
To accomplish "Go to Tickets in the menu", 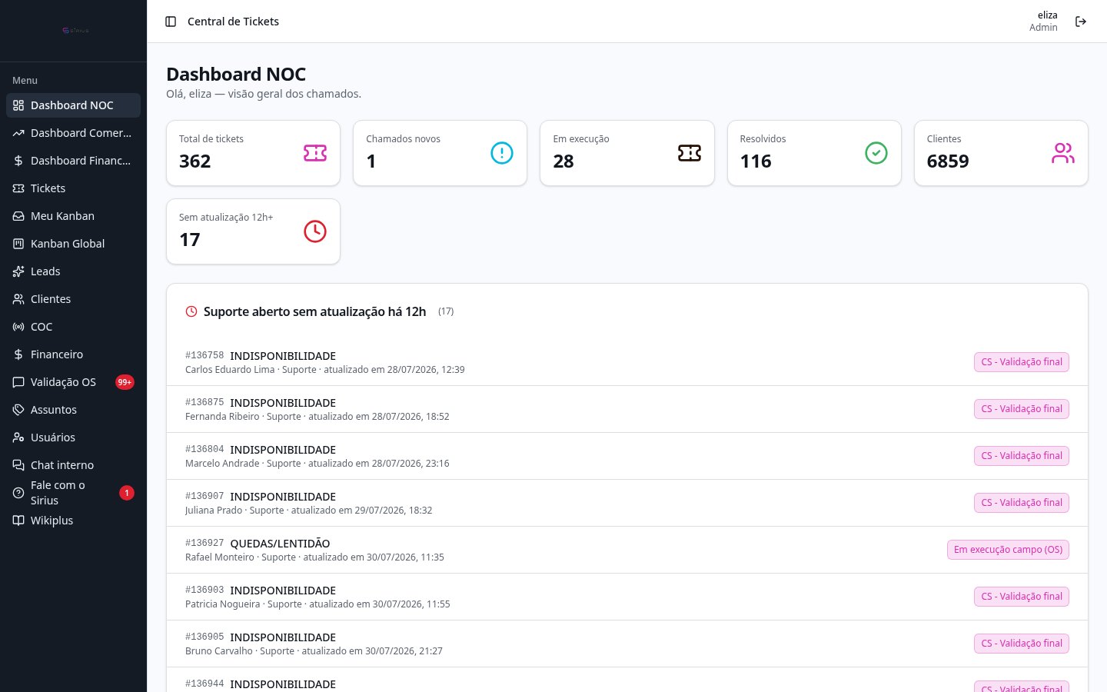I will tap(73, 188).
